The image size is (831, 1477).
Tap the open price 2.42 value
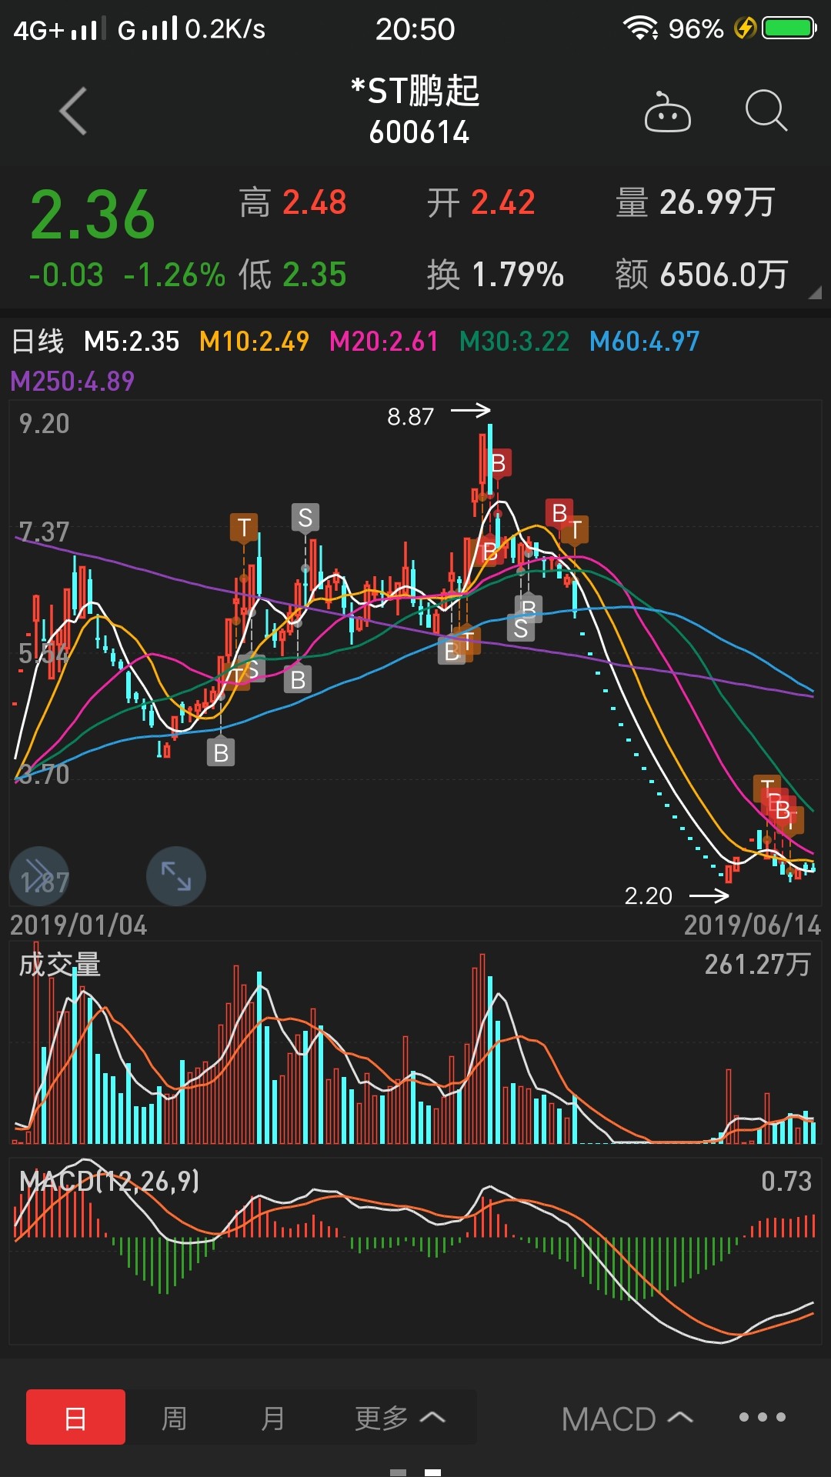(502, 203)
